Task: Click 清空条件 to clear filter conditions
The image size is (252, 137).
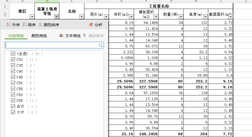Action: 93,36
